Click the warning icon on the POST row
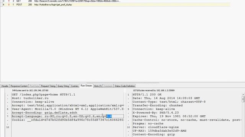This screenshot has height=137, width=245. pos(9,5)
